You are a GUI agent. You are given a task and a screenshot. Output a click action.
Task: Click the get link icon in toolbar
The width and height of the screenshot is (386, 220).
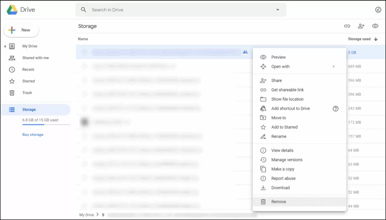[347, 26]
